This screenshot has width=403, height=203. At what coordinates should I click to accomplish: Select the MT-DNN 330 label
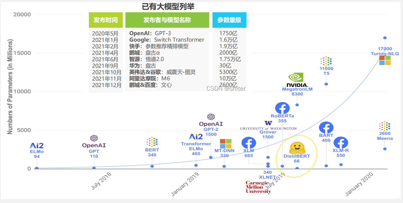coord(224,153)
